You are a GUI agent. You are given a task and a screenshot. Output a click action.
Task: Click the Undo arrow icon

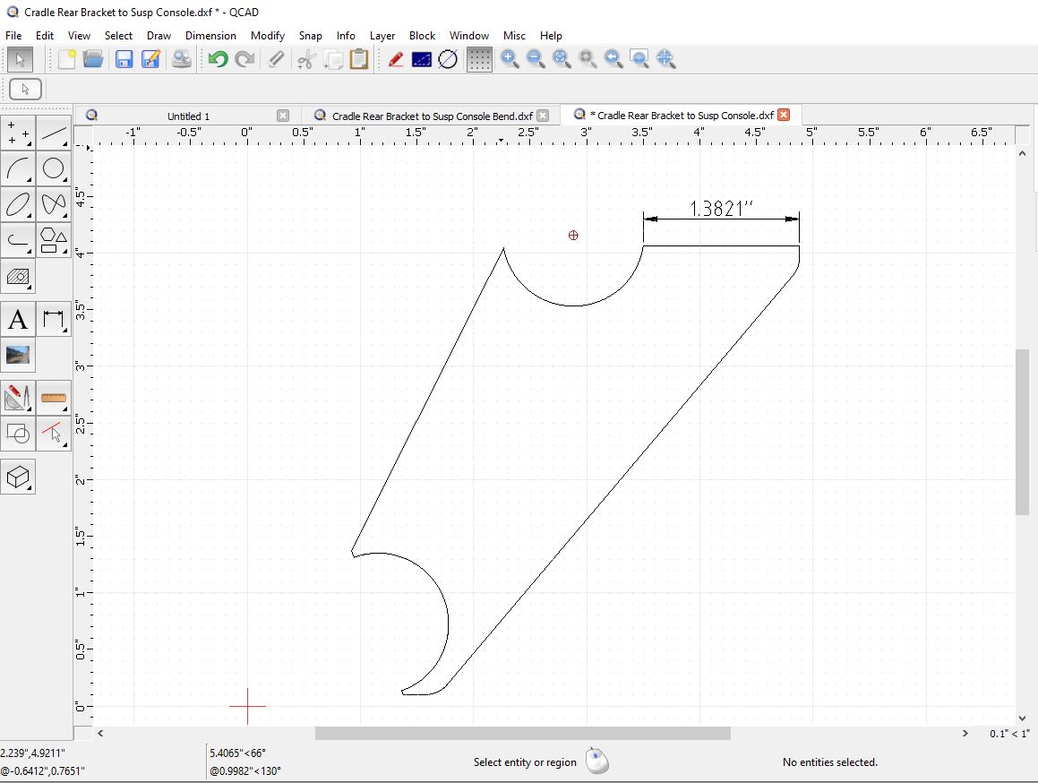[218, 60]
